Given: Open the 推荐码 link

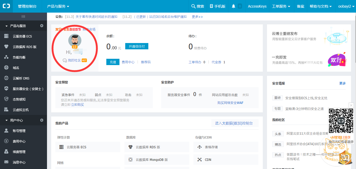Looking at the screenshot, I should click(146, 62).
